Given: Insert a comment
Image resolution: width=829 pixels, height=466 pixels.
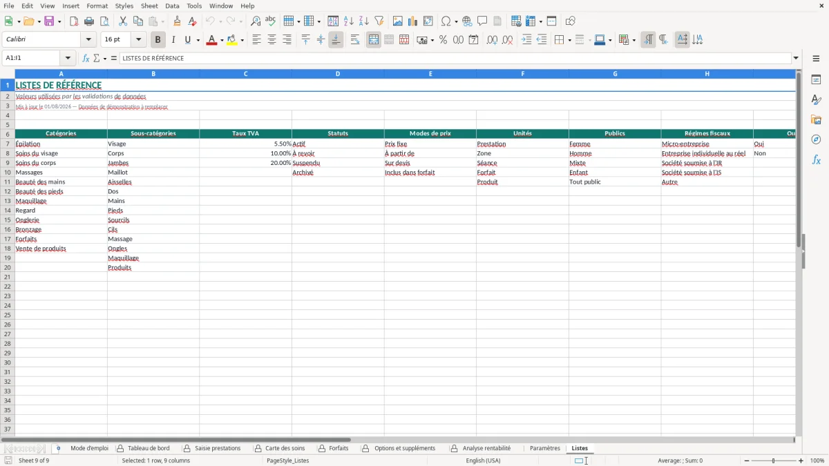Looking at the screenshot, I should coord(482,21).
